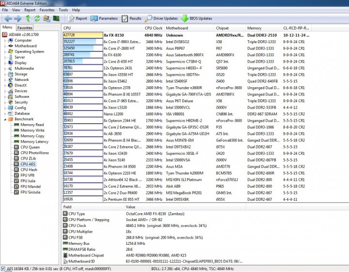
Task: Select the AIDA64 v2.00.1700 root item
Action: pos(20,34)
